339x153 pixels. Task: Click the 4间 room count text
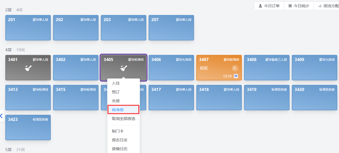click(19, 10)
